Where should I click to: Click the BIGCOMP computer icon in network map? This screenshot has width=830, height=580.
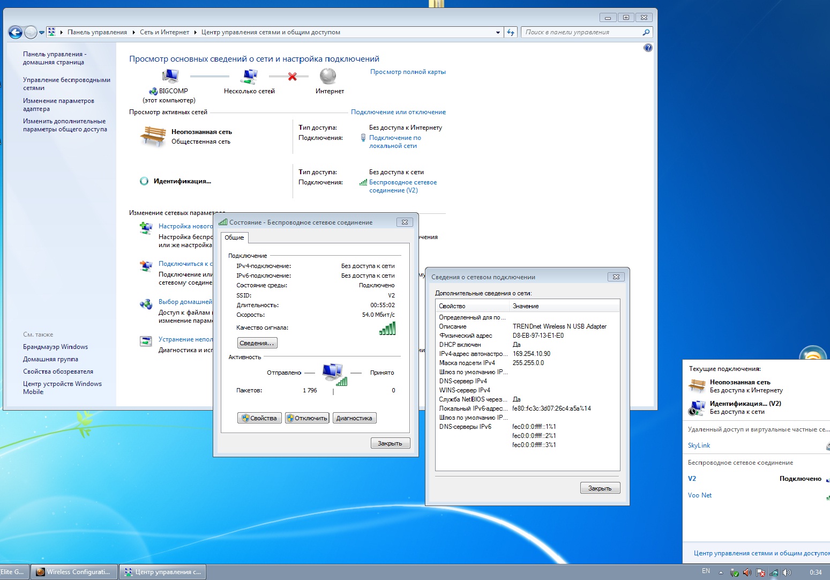tap(170, 77)
